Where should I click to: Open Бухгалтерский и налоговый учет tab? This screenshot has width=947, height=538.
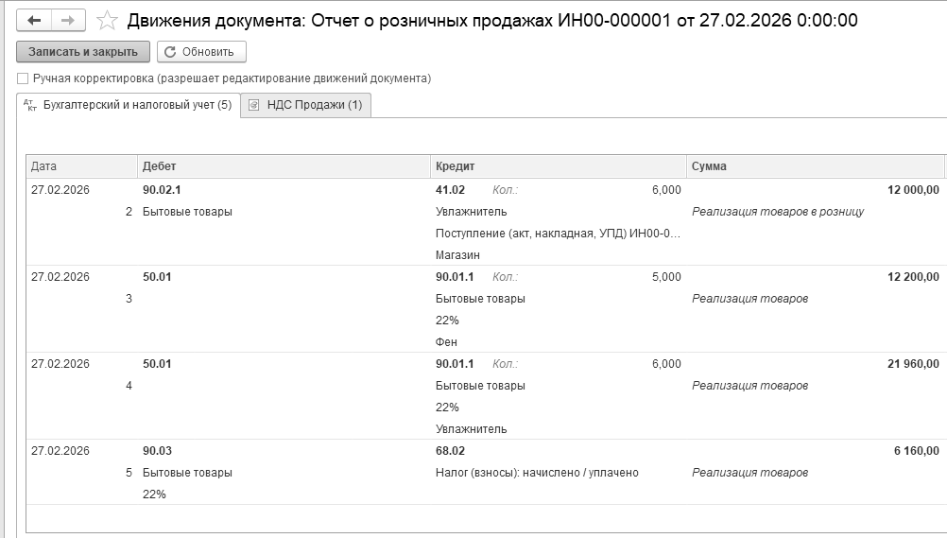[x=137, y=105]
